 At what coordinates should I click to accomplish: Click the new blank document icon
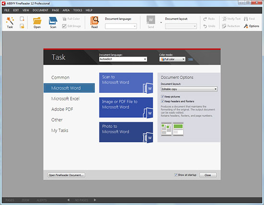pyautogui.click(x=22, y=19)
